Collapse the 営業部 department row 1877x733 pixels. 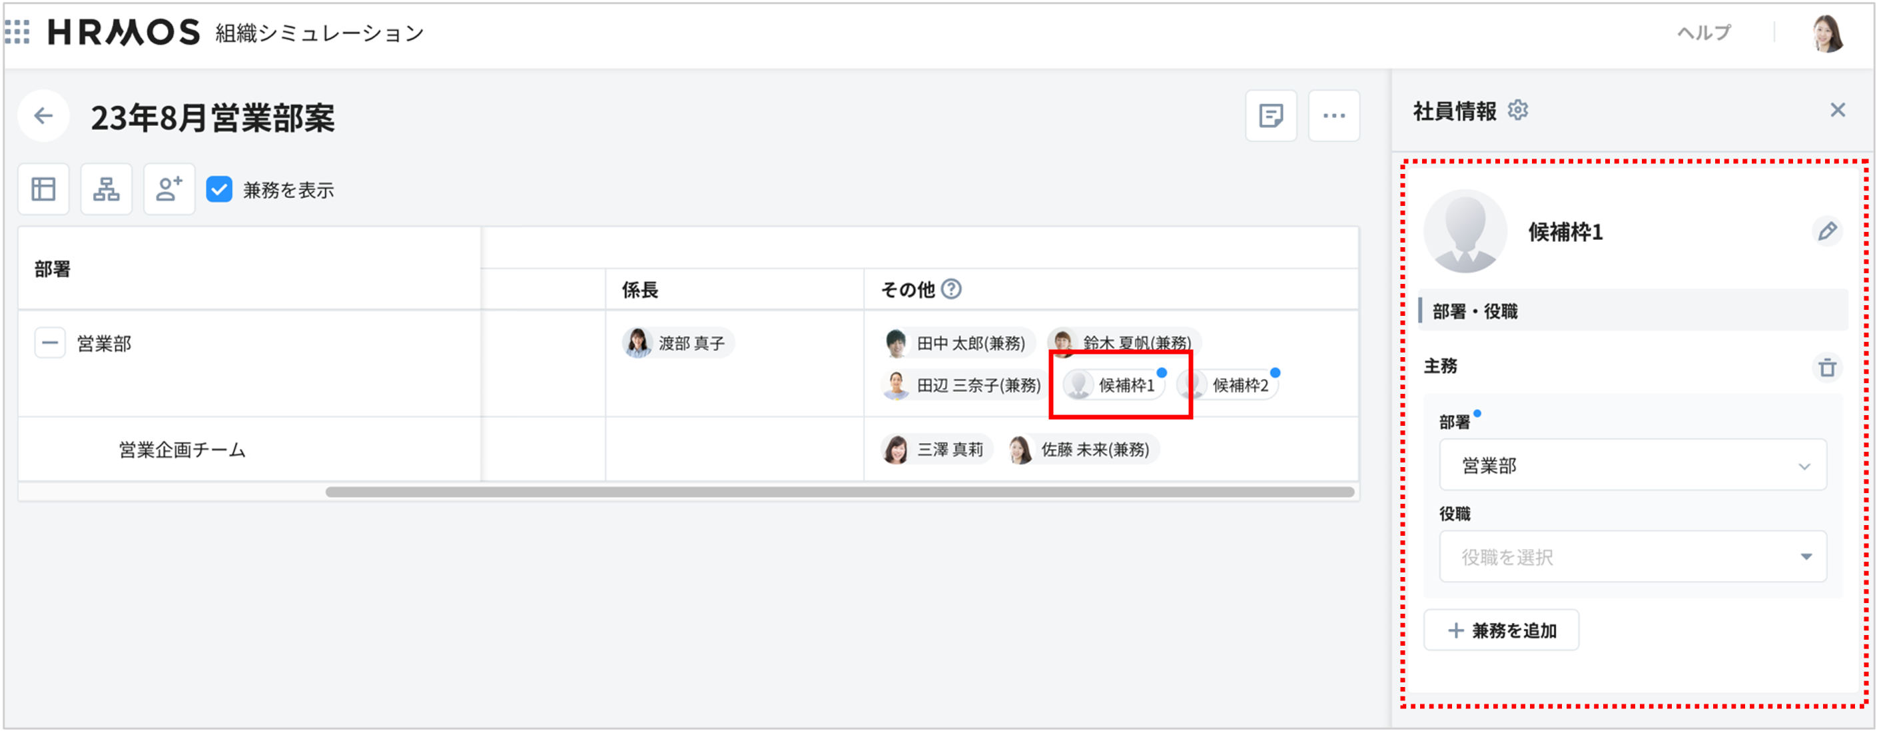(49, 343)
